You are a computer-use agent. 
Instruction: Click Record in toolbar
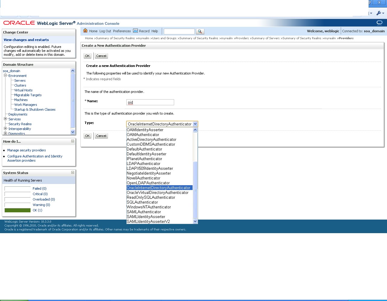tap(144, 31)
